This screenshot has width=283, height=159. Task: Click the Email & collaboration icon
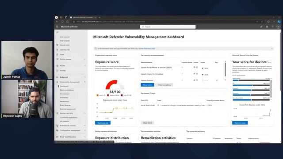click(57, 137)
